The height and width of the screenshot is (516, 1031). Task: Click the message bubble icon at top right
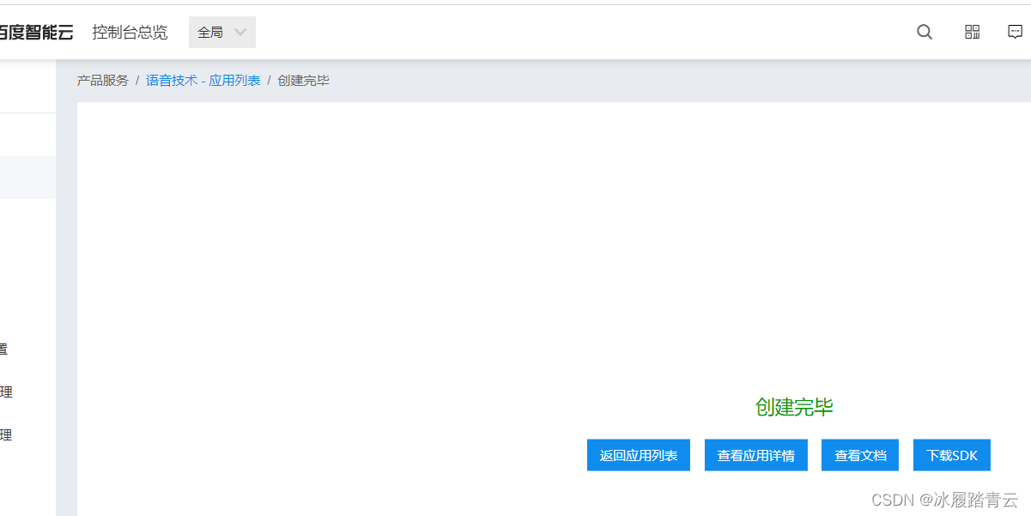click(x=1016, y=32)
